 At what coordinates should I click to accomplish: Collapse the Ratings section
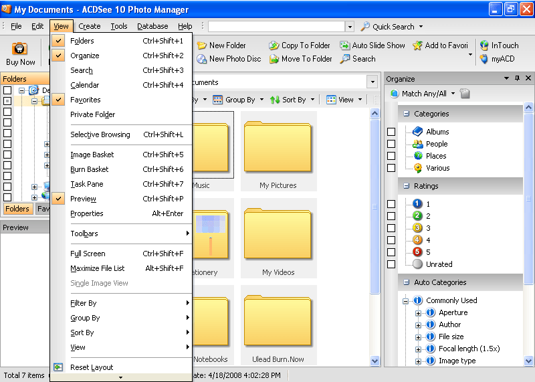tap(406, 186)
